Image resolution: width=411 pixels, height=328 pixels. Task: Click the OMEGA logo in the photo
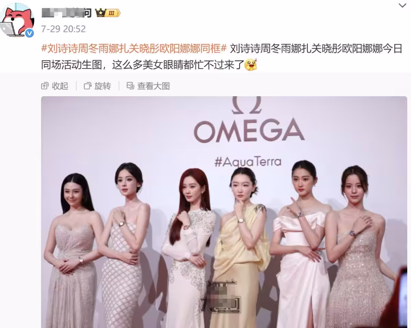click(249, 131)
